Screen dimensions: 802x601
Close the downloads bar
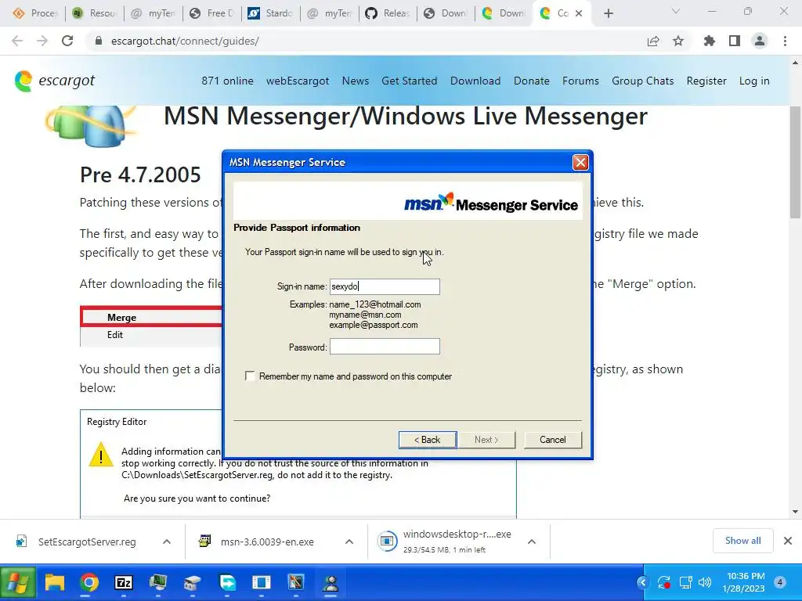coord(788,541)
